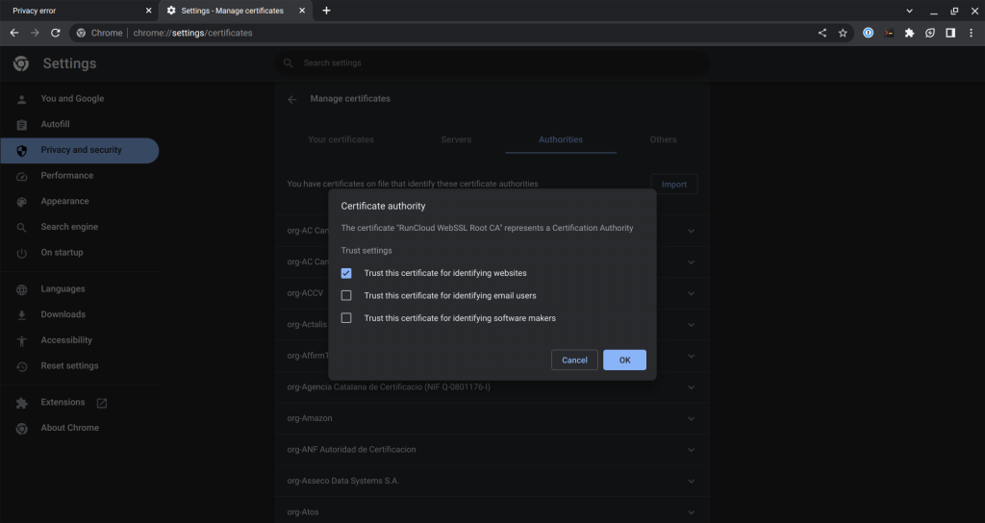985x523 pixels.
Task: Click the back arrow beside Manage certificates
Action: coord(292,99)
